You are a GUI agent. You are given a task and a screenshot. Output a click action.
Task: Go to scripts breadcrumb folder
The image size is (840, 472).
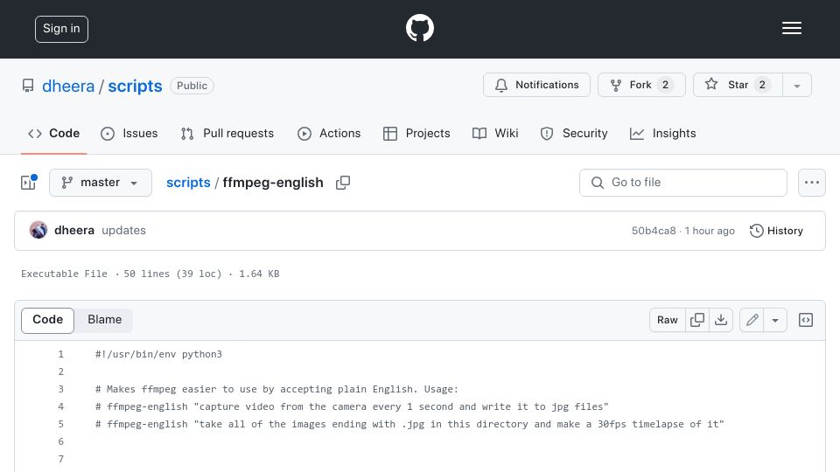coord(188,183)
